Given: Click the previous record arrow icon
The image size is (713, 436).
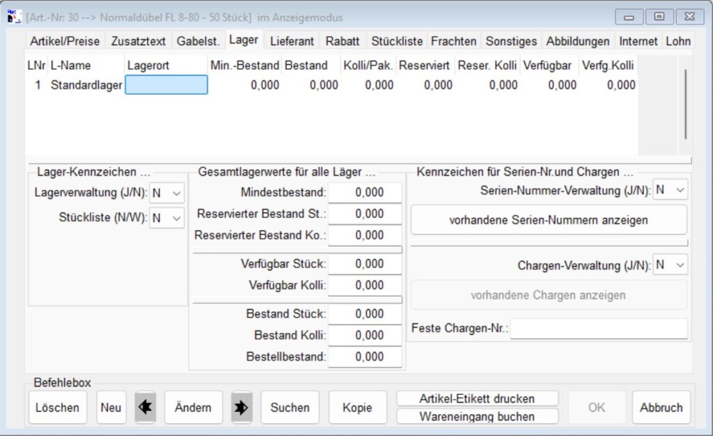Looking at the screenshot, I should [145, 407].
